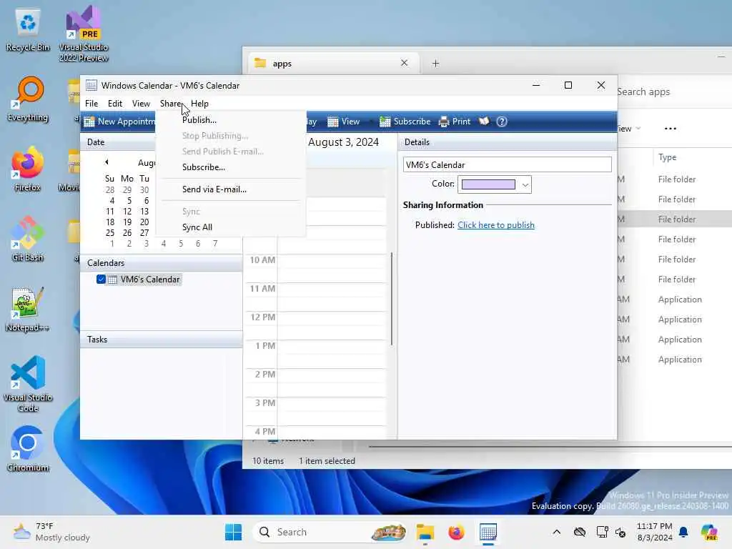Click the Calendars pane header
The image size is (732, 549).
click(161, 263)
